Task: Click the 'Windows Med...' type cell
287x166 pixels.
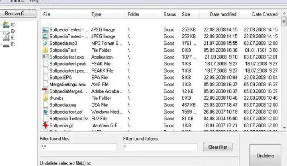Action: (x=107, y=112)
